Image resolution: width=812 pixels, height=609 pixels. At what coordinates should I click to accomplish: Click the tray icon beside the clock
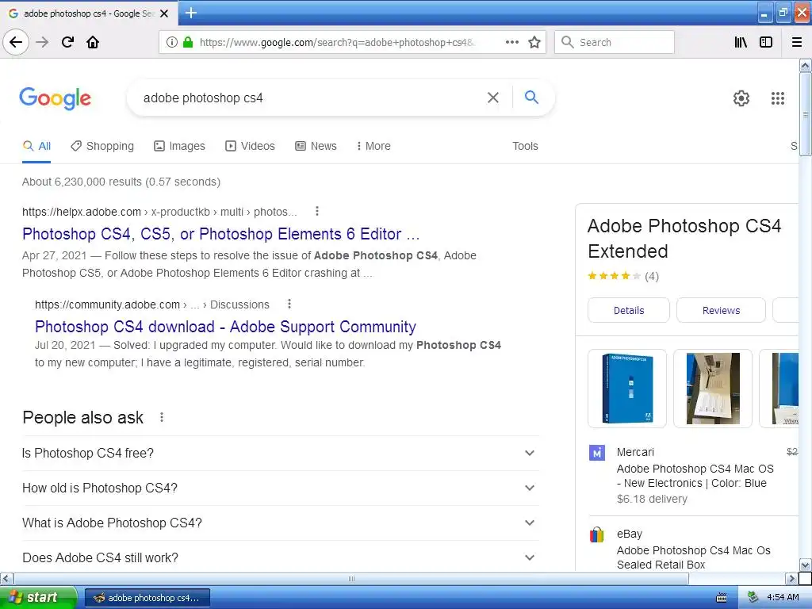(x=753, y=598)
